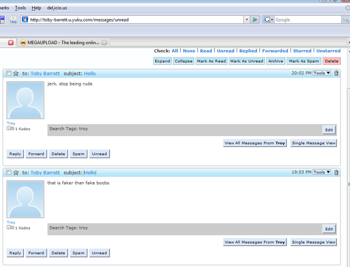Check all Unread messages link
Screen dimensions: 350x267
coord(225,51)
